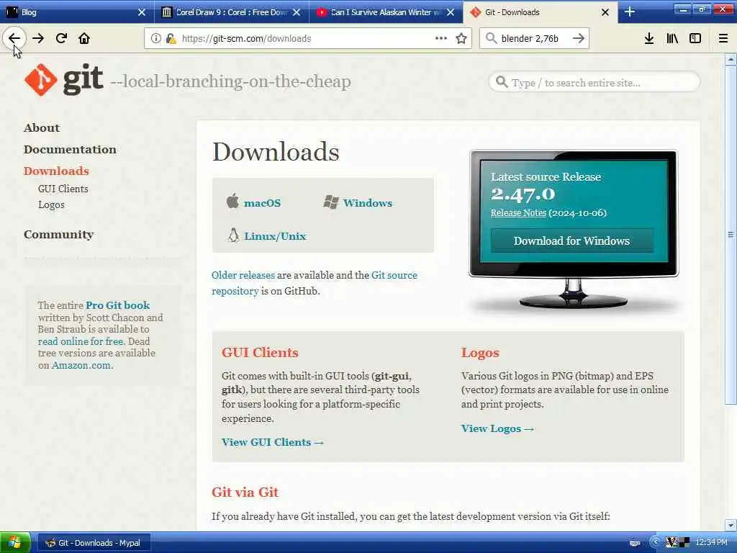Click the browser search field with blender 2,76b

[x=533, y=39]
